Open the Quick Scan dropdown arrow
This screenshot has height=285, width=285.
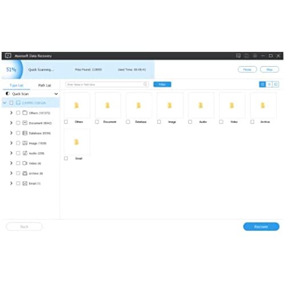[x=56, y=94]
